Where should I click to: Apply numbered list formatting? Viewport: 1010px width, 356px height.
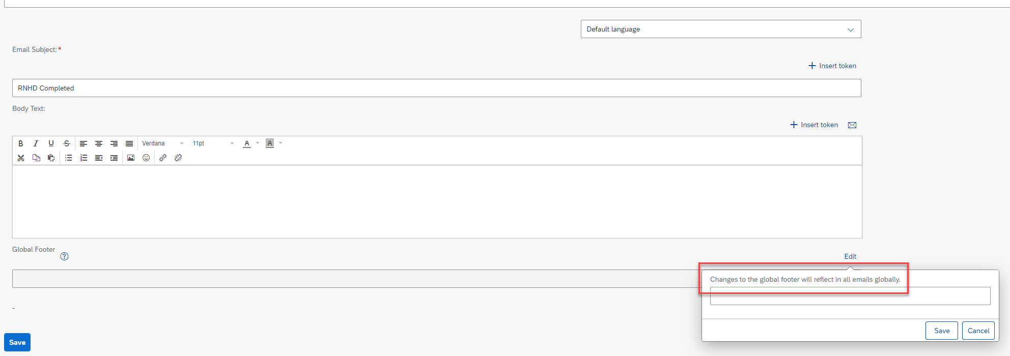[83, 158]
